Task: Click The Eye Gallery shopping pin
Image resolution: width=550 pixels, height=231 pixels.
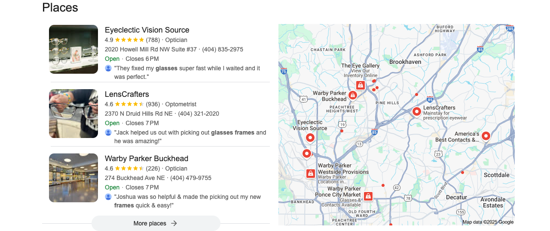Action: [361, 85]
